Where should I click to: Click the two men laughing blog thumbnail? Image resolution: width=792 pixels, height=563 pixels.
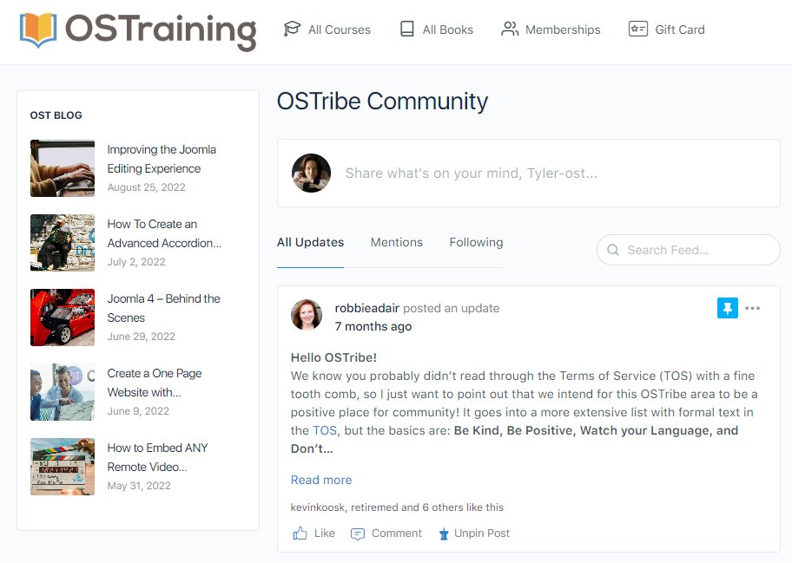coord(63,392)
